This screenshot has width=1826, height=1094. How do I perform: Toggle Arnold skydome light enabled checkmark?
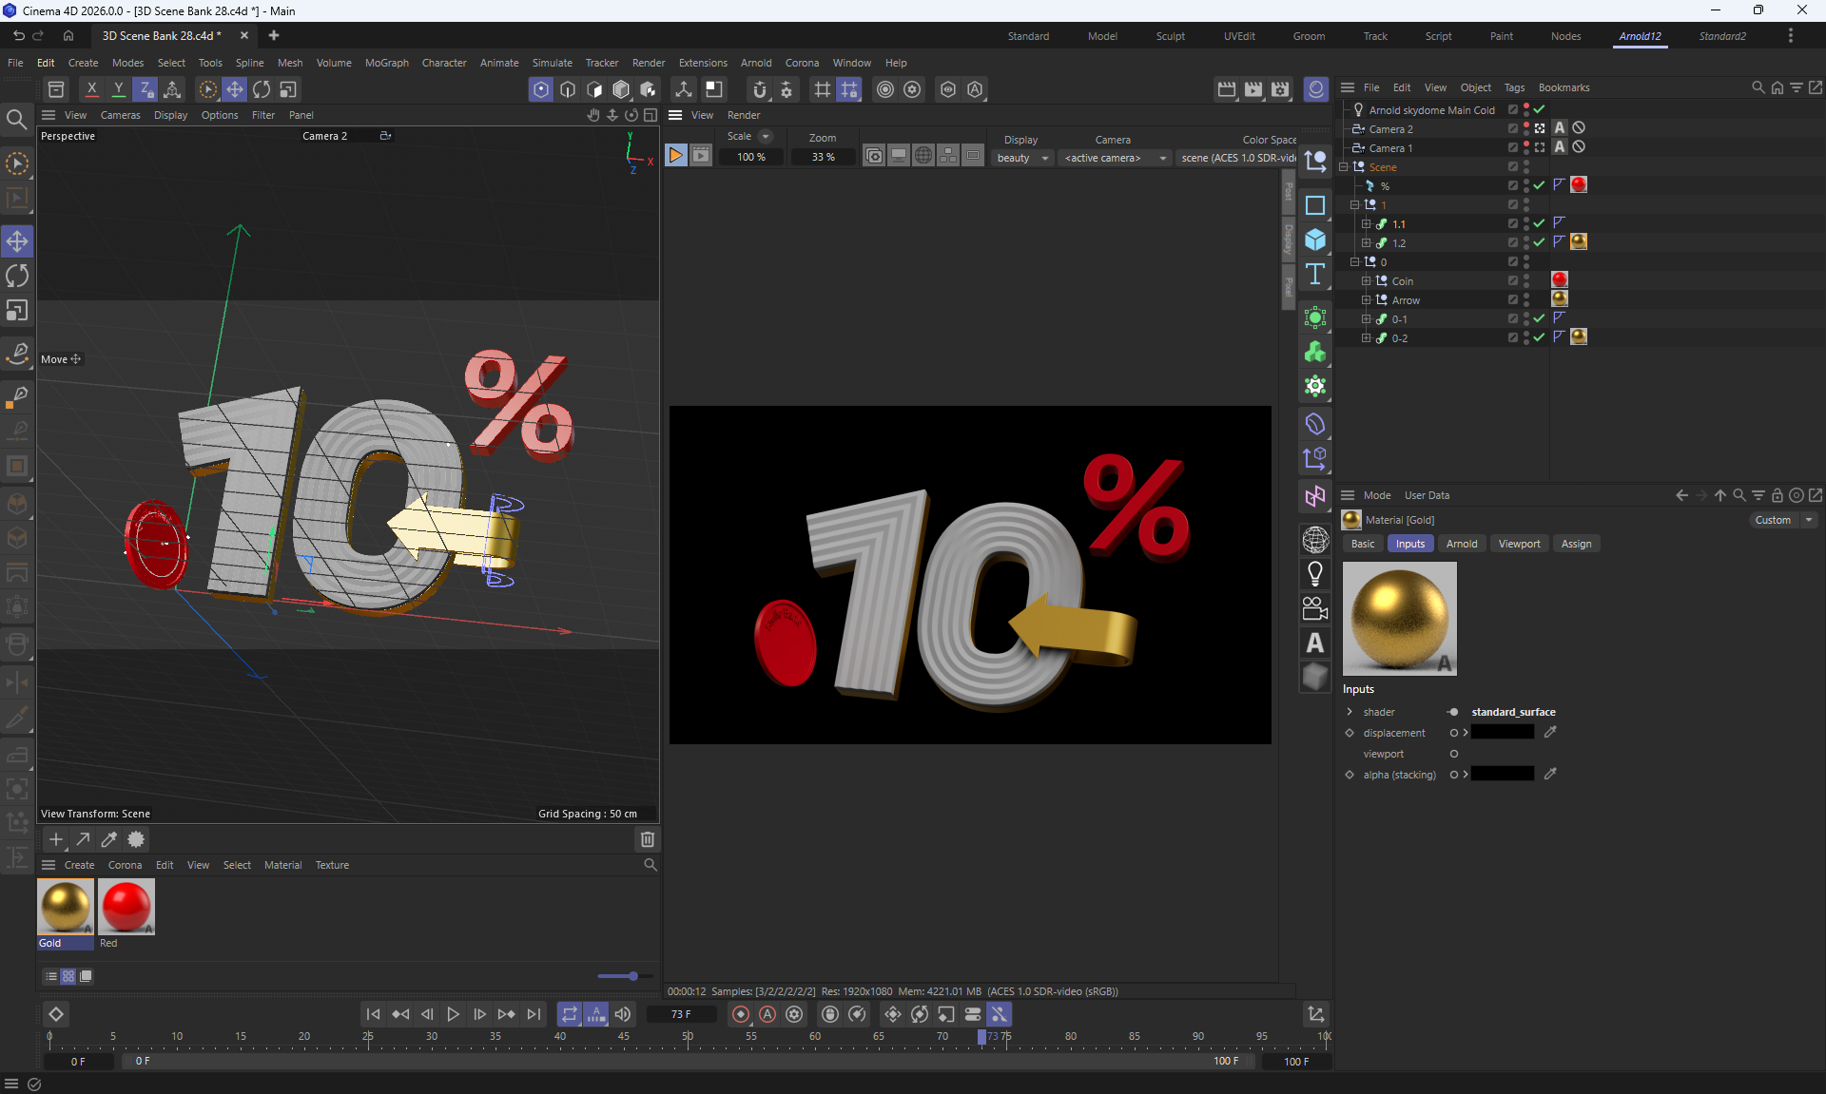pyautogui.click(x=1539, y=109)
